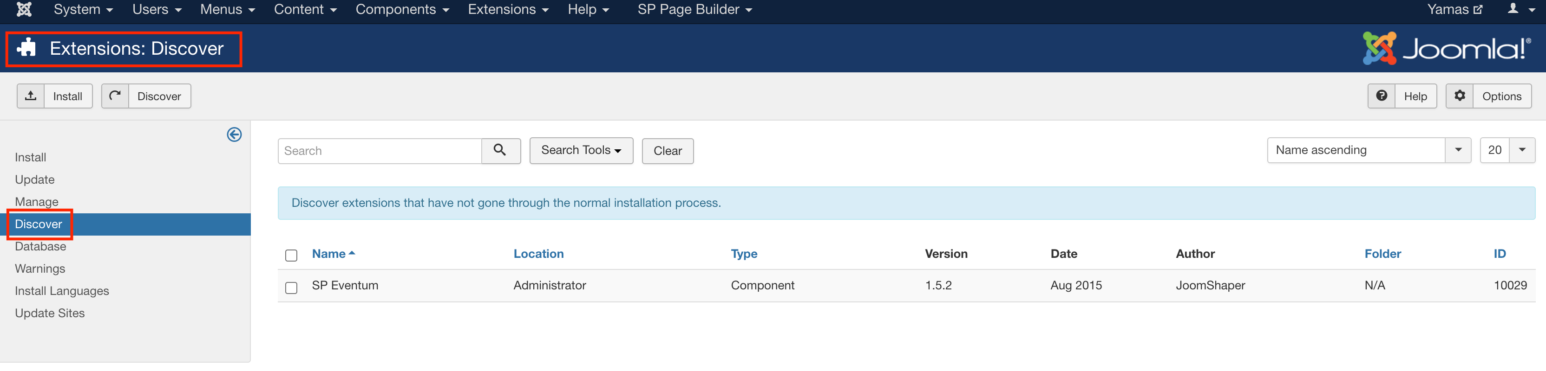Open the Components menu

(402, 10)
